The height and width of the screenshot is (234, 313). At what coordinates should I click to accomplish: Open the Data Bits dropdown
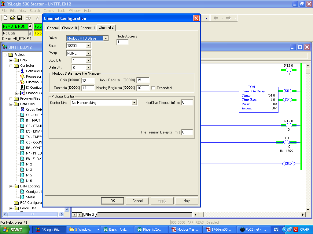(x=88, y=67)
